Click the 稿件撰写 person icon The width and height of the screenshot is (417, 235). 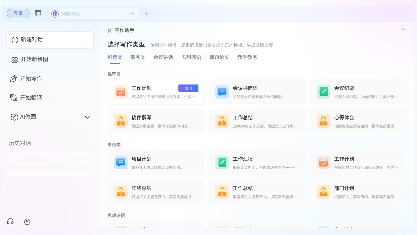121,121
